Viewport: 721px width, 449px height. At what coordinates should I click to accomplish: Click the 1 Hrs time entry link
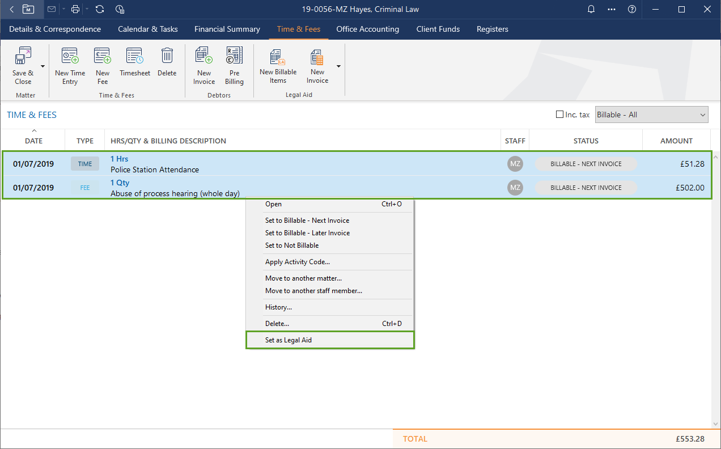click(119, 159)
